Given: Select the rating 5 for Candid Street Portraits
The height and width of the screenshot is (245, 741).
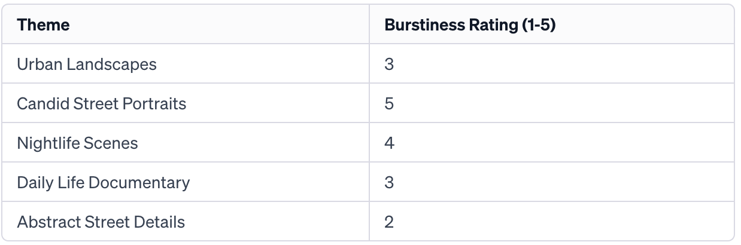Looking at the screenshot, I should [389, 104].
